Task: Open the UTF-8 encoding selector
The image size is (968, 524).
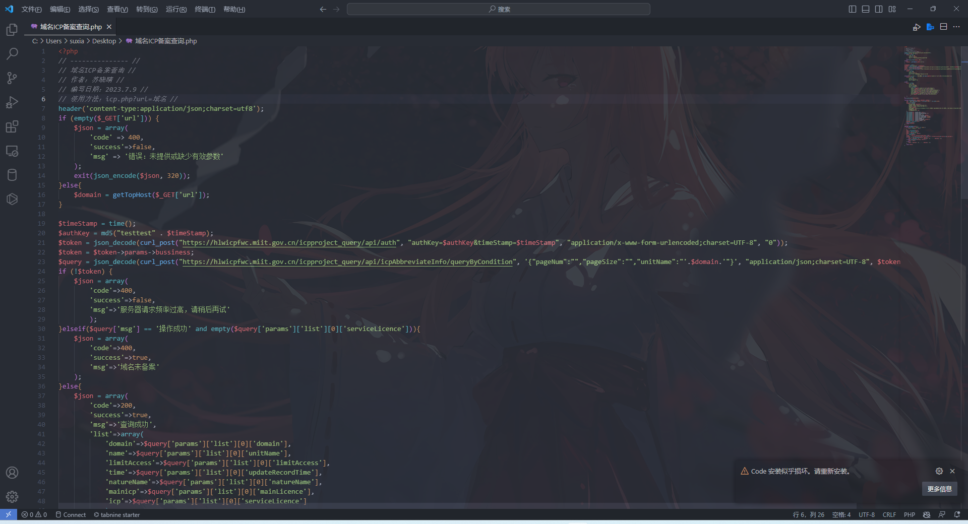Action: [x=866, y=514]
